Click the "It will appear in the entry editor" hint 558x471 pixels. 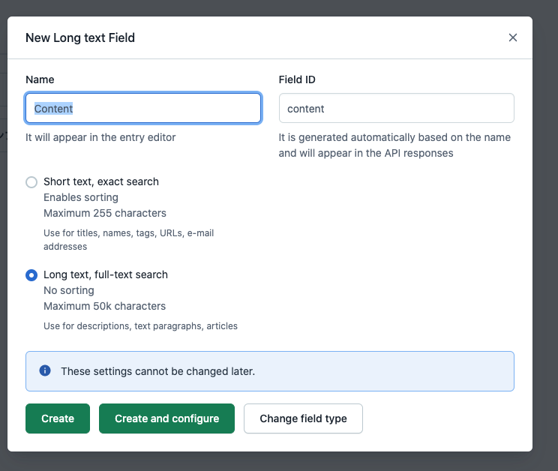point(100,137)
